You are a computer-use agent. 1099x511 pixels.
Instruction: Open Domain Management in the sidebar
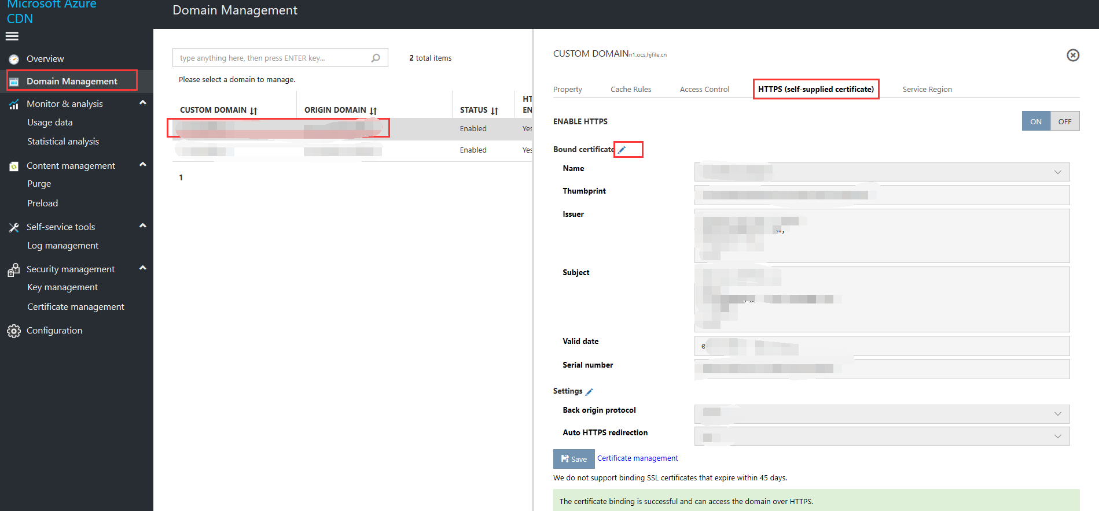pos(72,82)
